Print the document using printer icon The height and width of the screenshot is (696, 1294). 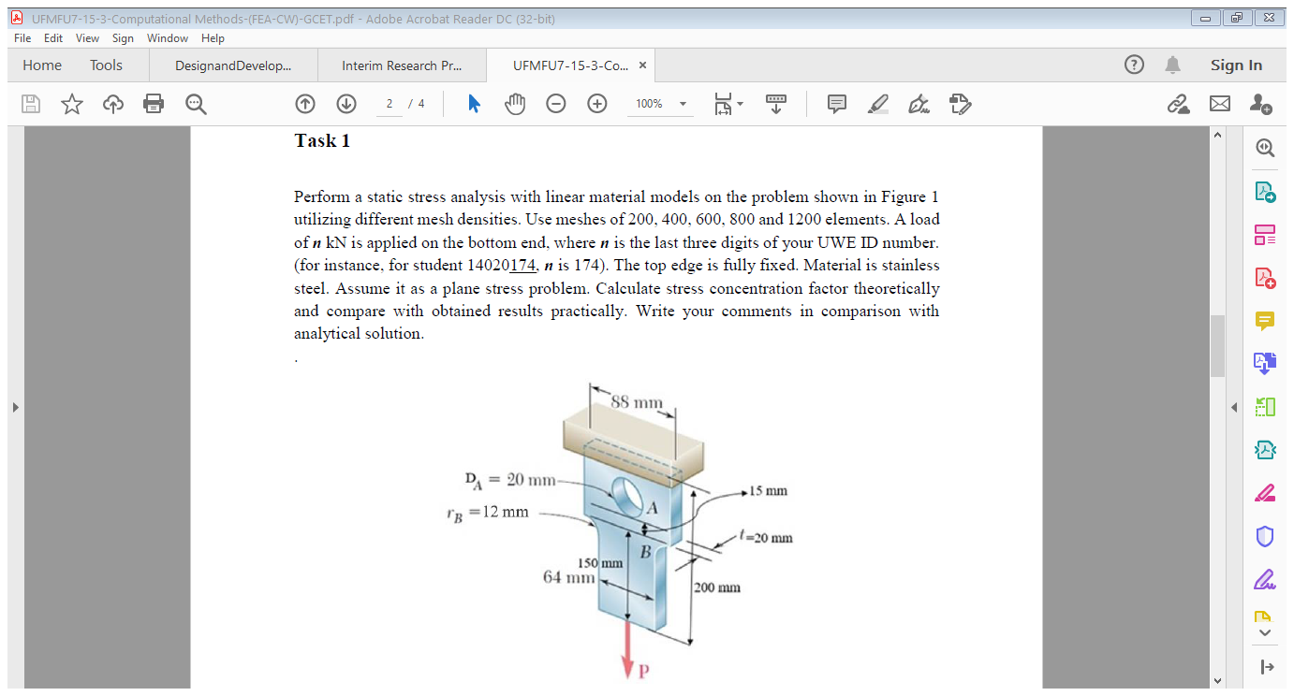point(154,104)
